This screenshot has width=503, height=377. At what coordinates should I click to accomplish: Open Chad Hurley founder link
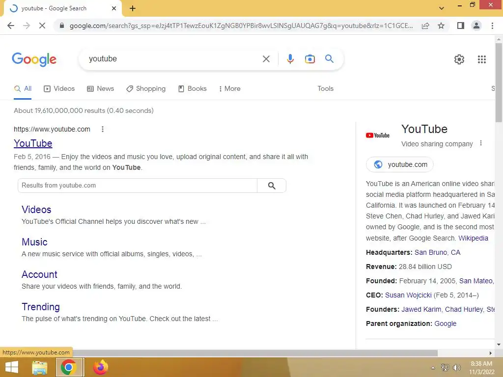464,309
